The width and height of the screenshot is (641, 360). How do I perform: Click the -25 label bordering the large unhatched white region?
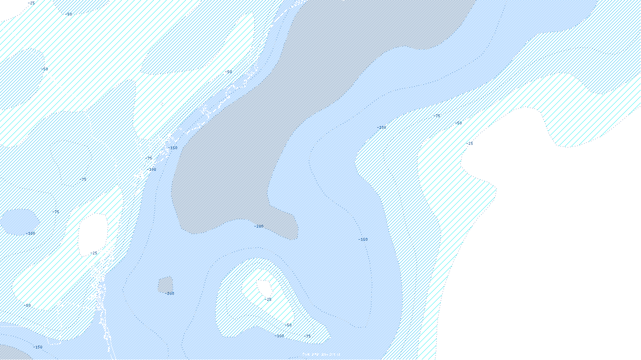point(469,144)
